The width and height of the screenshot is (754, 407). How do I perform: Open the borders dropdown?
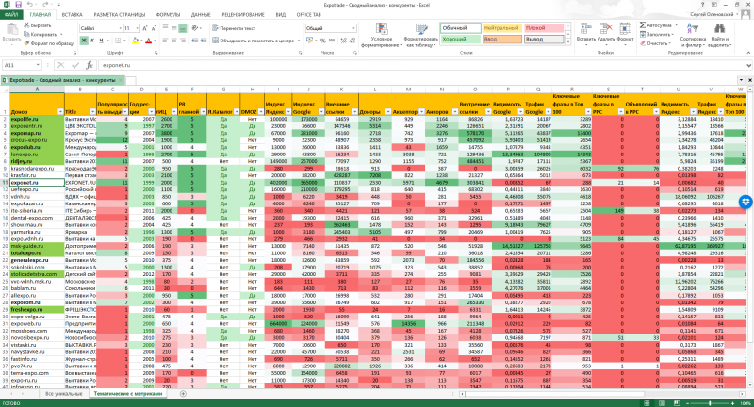[x=125, y=41]
